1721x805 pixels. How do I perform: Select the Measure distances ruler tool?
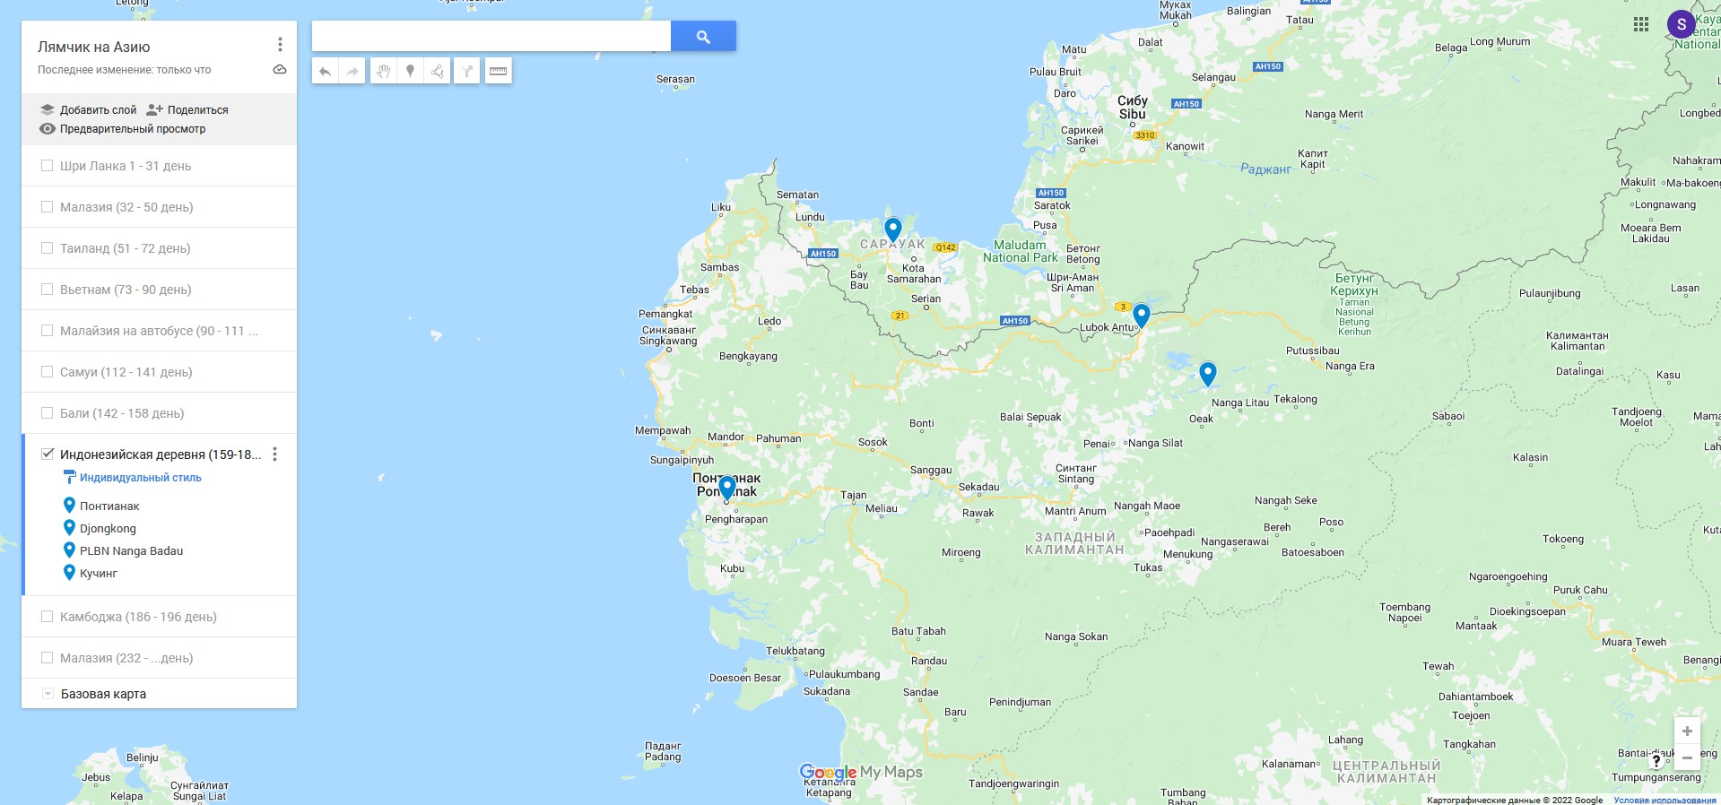pos(498,71)
